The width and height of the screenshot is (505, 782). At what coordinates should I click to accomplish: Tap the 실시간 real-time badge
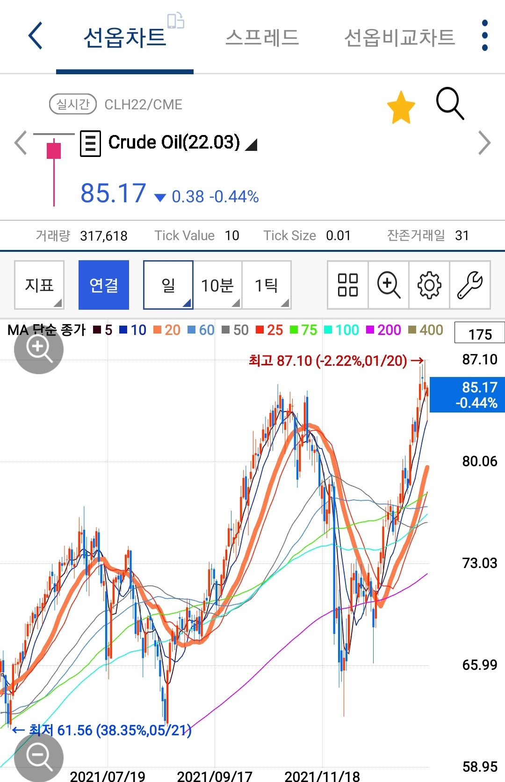pyautogui.click(x=73, y=104)
